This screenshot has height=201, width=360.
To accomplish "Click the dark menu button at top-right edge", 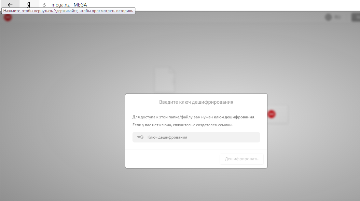I will click(x=355, y=17).
